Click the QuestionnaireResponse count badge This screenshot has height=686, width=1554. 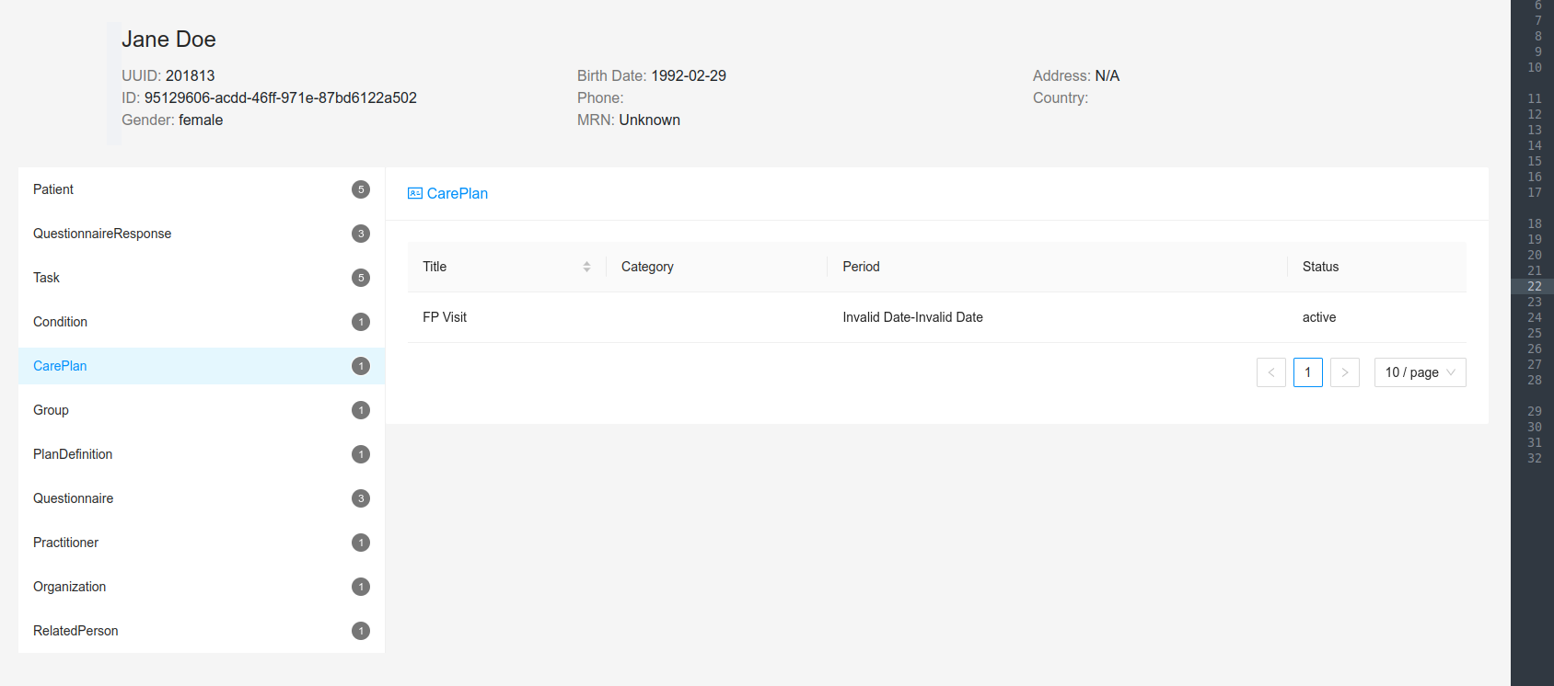tap(361, 234)
